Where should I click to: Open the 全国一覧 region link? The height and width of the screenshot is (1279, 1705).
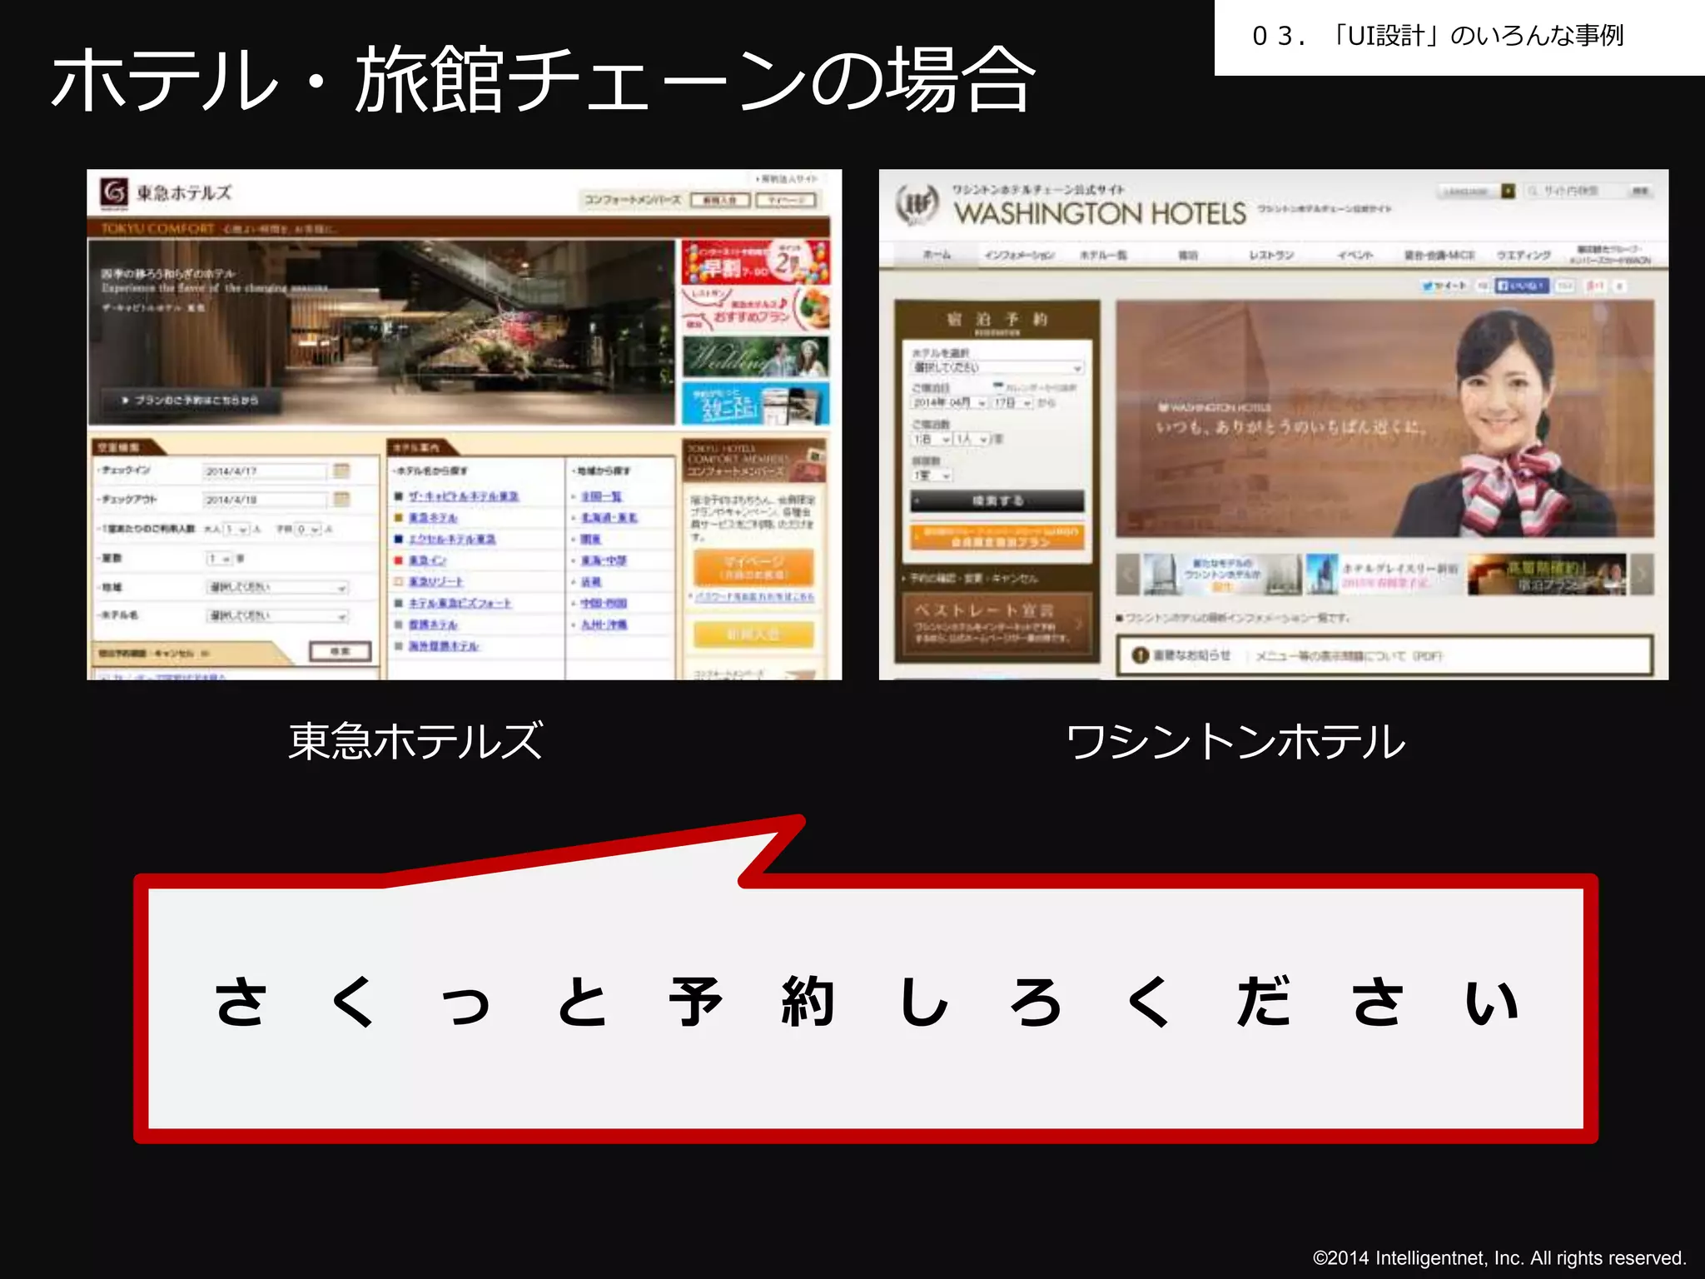click(601, 496)
